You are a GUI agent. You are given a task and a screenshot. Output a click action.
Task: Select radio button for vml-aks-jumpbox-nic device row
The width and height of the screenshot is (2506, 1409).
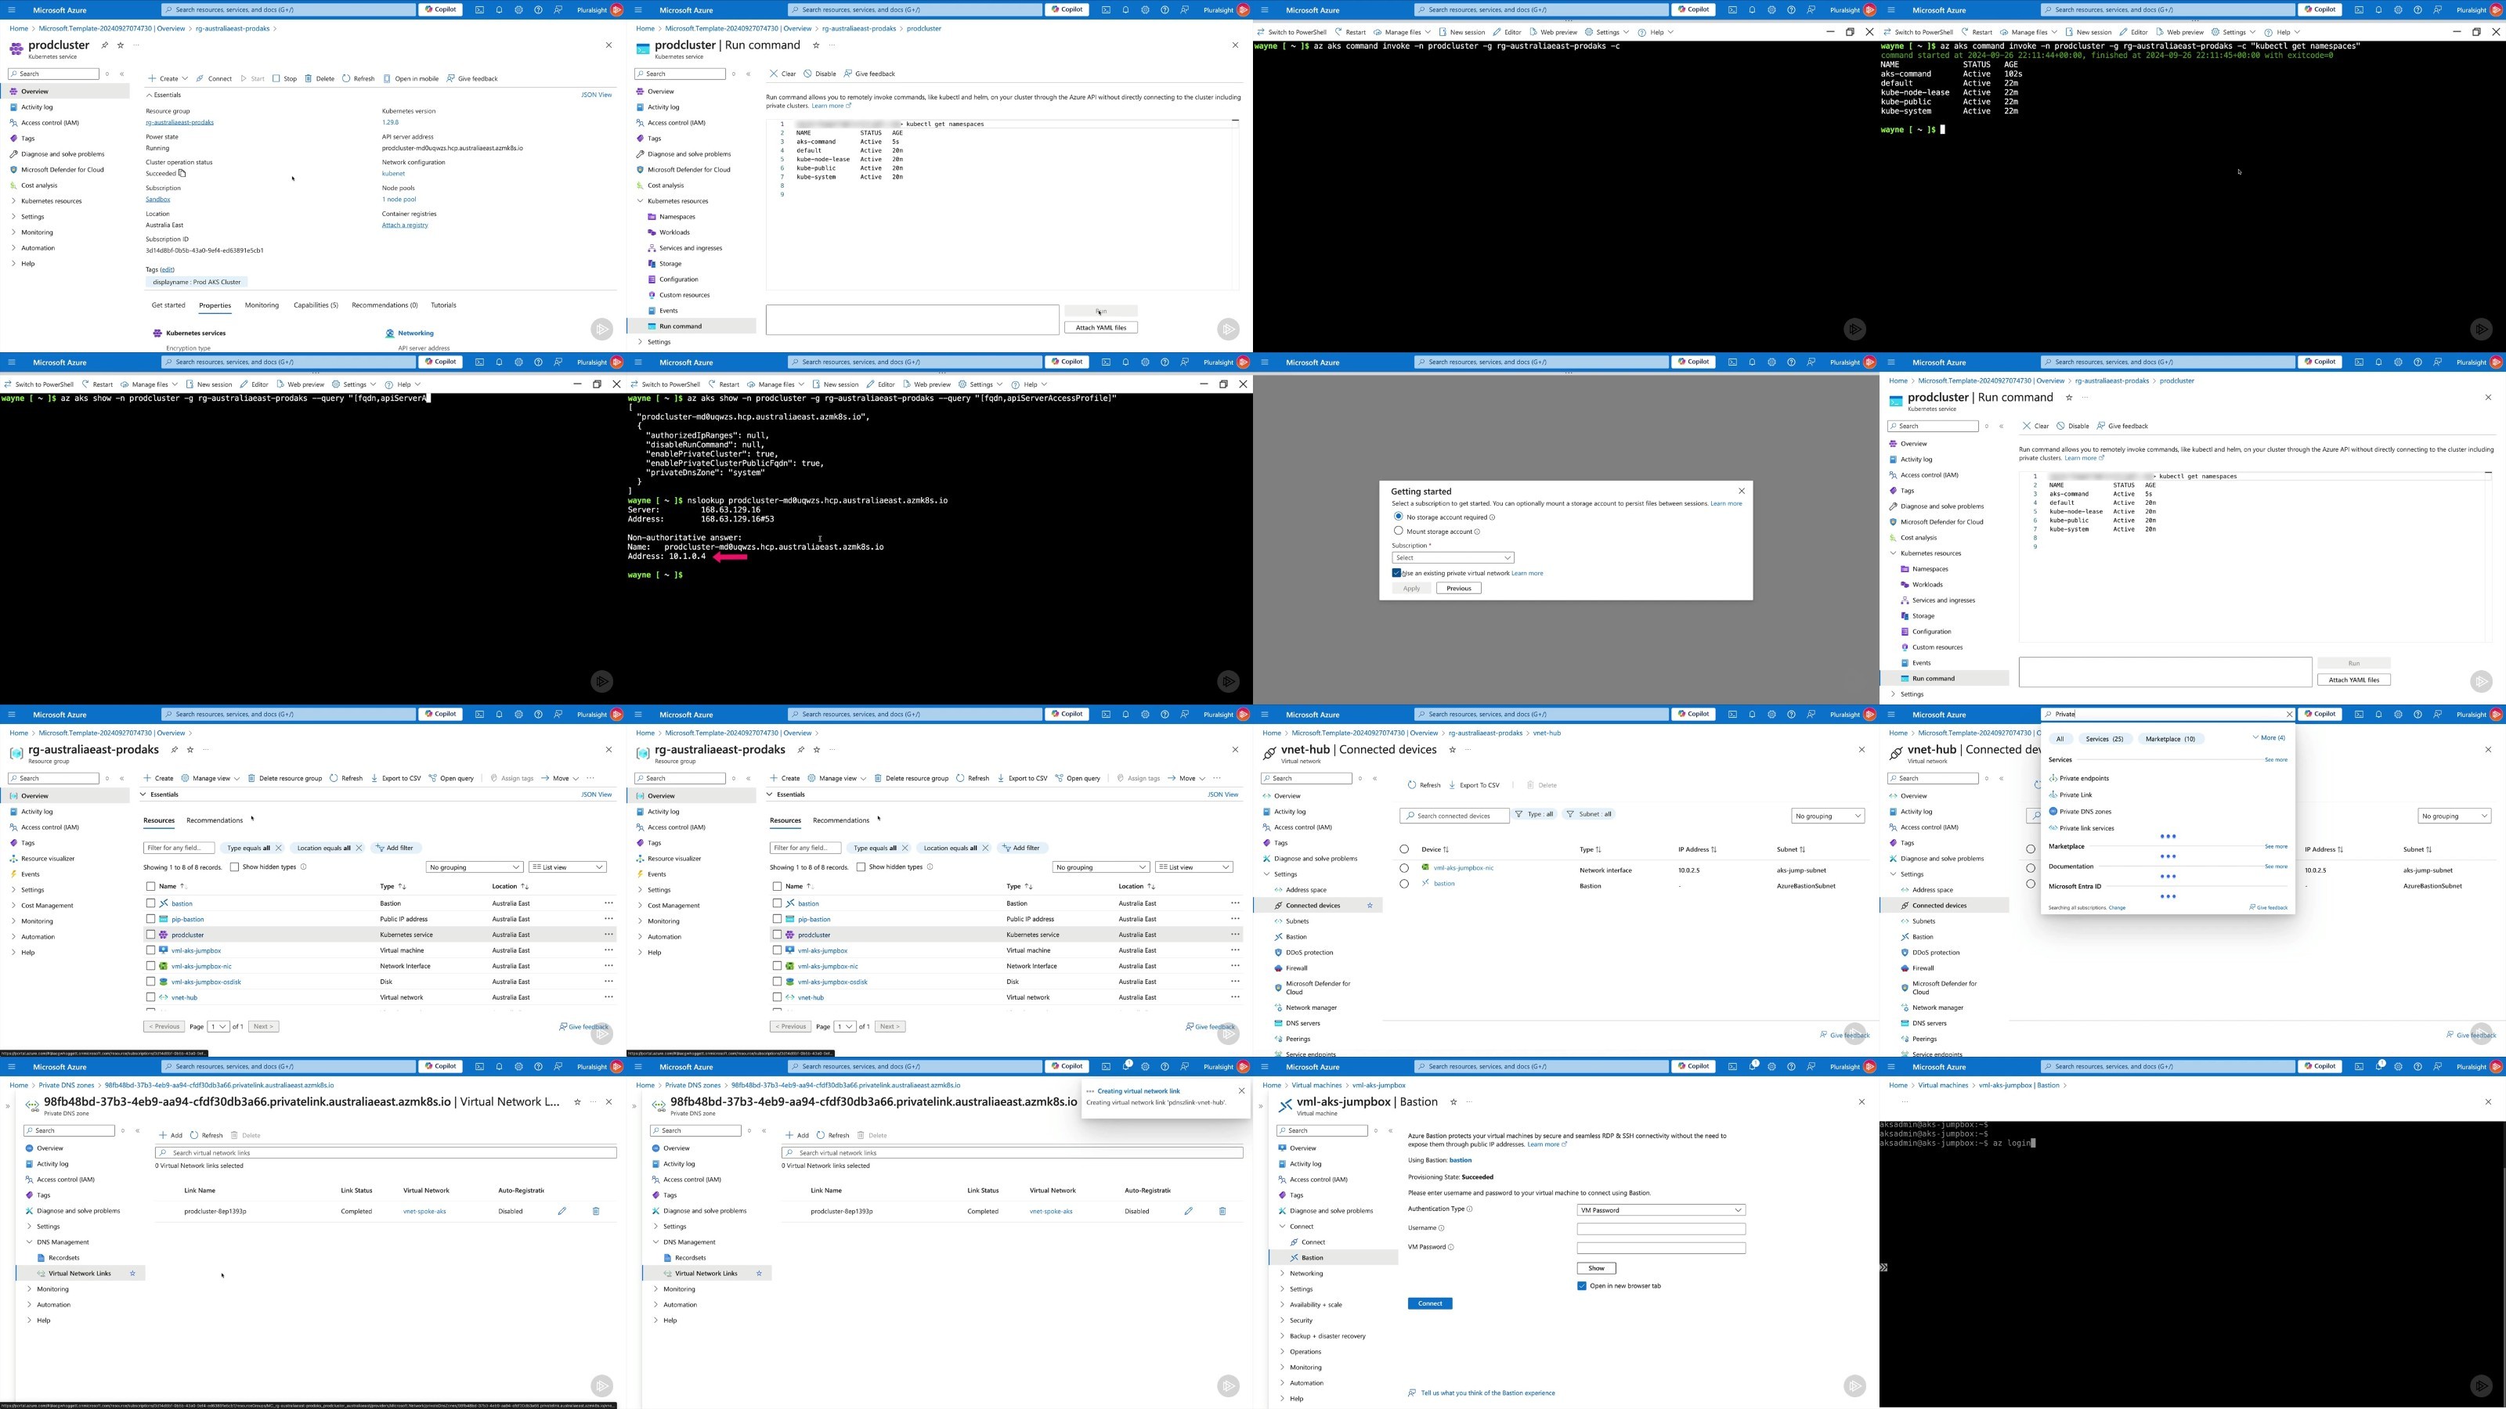pos(1404,868)
